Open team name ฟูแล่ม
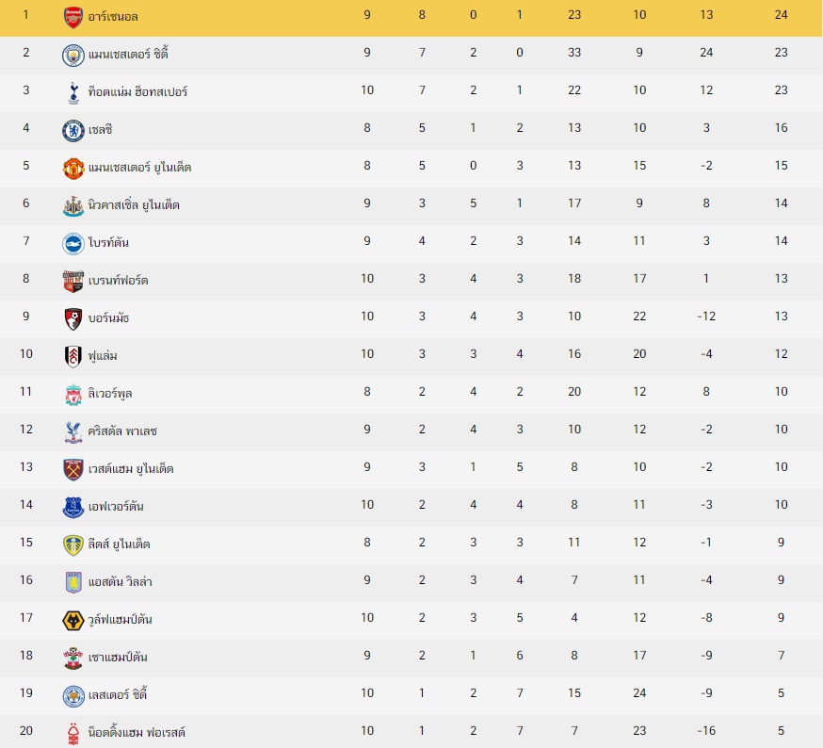Image resolution: width=823 pixels, height=748 pixels. (103, 355)
